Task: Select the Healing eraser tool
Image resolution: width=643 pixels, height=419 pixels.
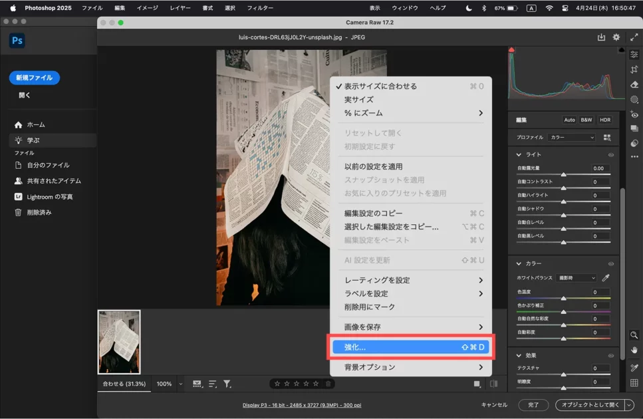Action: [x=634, y=84]
